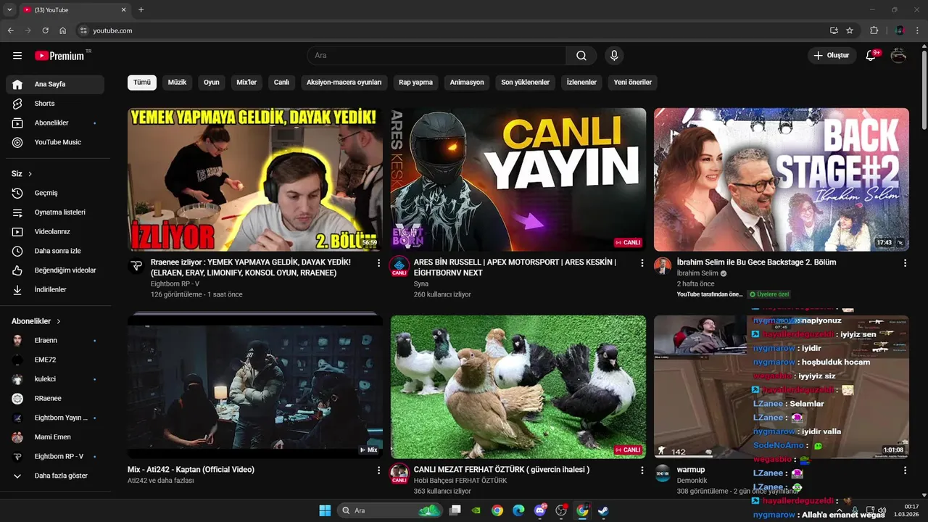Open the Hobi Bahçesi FERHAT ÖZTÜRK channel link
Screen dimensions: 928x522
[x=460, y=481]
